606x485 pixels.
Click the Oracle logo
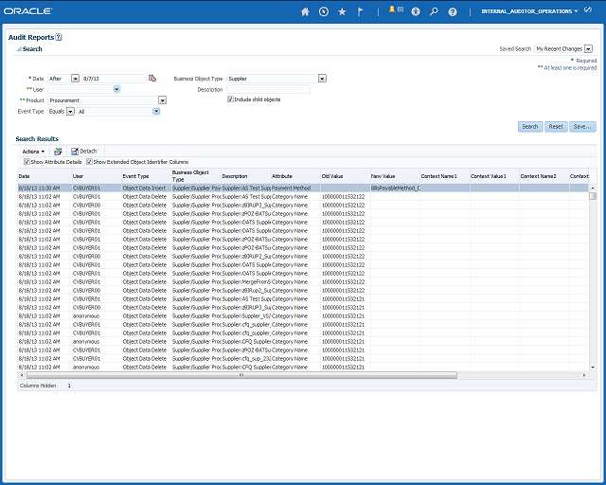(27, 11)
